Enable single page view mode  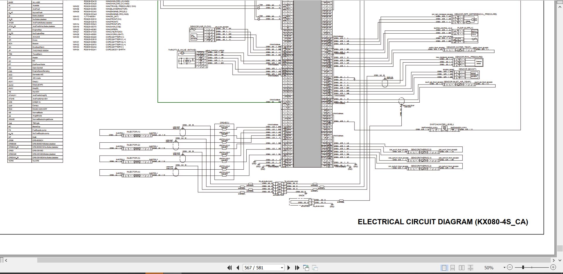(x=444, y=268)
